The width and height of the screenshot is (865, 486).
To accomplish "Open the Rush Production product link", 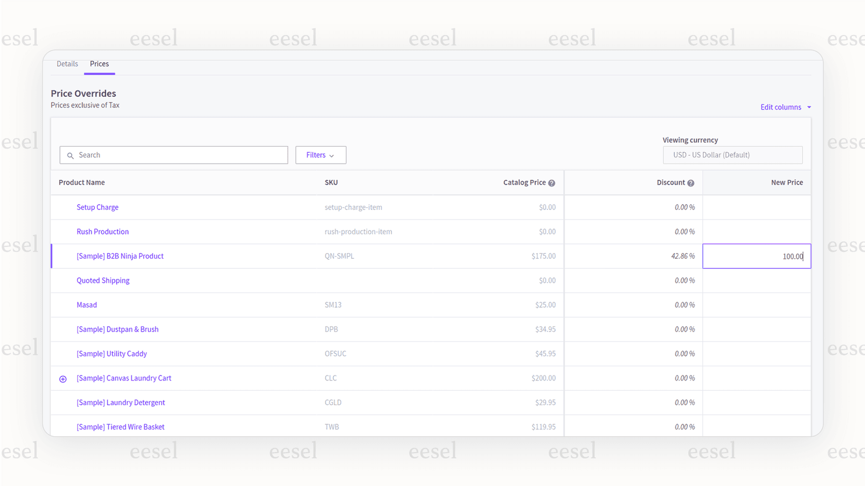I will tap(102, 231).
